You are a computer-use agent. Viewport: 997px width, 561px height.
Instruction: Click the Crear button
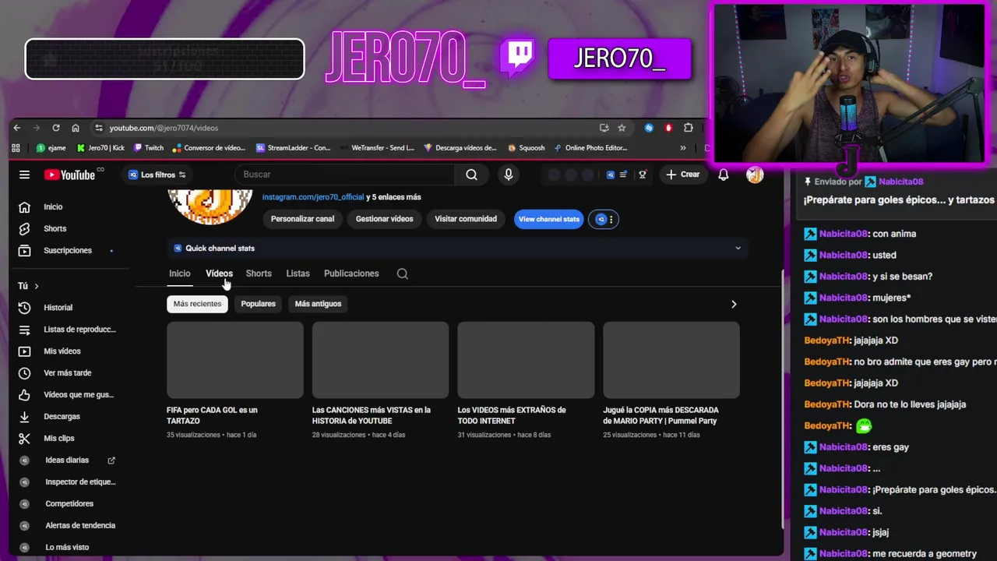pyautogui.click(x=683, y=175)
